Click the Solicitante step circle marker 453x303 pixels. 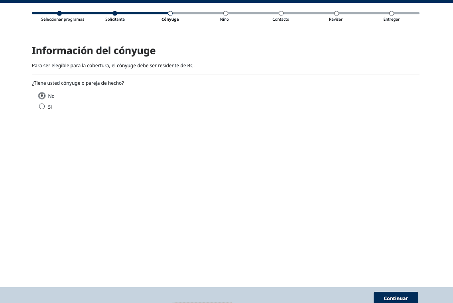115,13
